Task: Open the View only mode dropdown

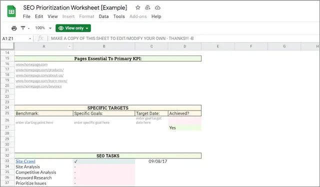Action: tap(73, 28)
